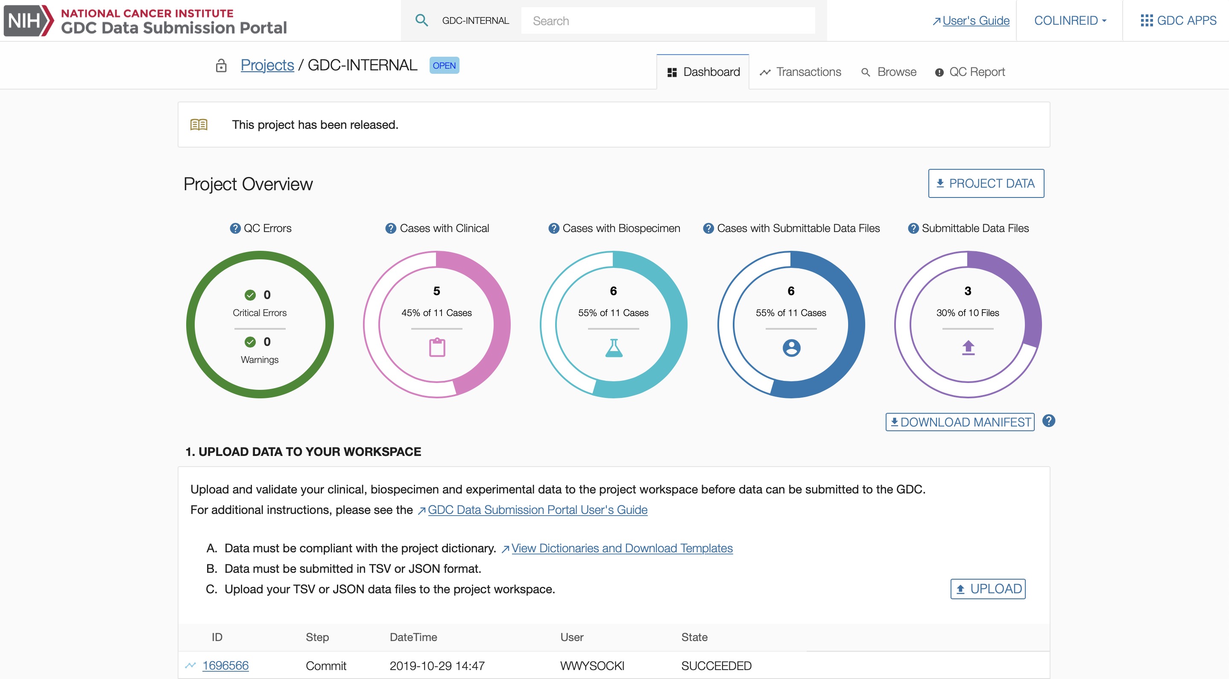Click the Cases with Biospecimen help icon
This screenshot has width=1229, height=679.
(553, 228)
